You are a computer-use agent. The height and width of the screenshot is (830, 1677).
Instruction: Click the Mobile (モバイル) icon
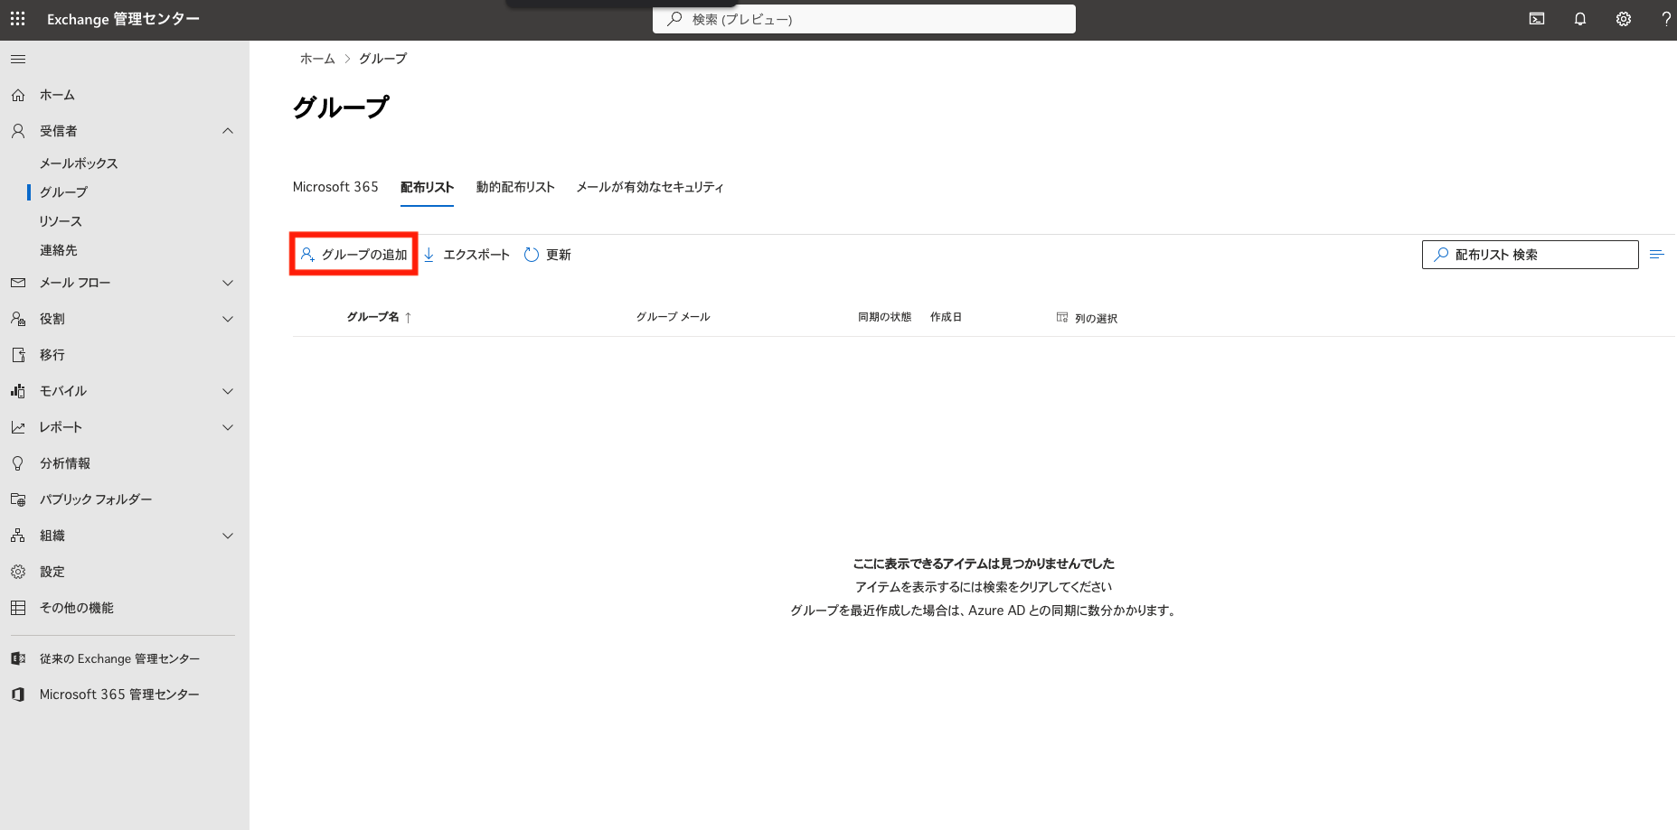pos(18,391)
